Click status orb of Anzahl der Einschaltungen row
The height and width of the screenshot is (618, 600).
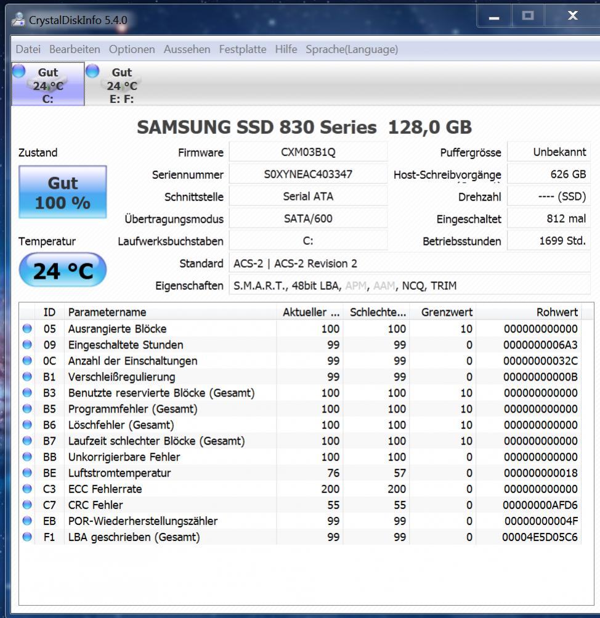(27, 361)
